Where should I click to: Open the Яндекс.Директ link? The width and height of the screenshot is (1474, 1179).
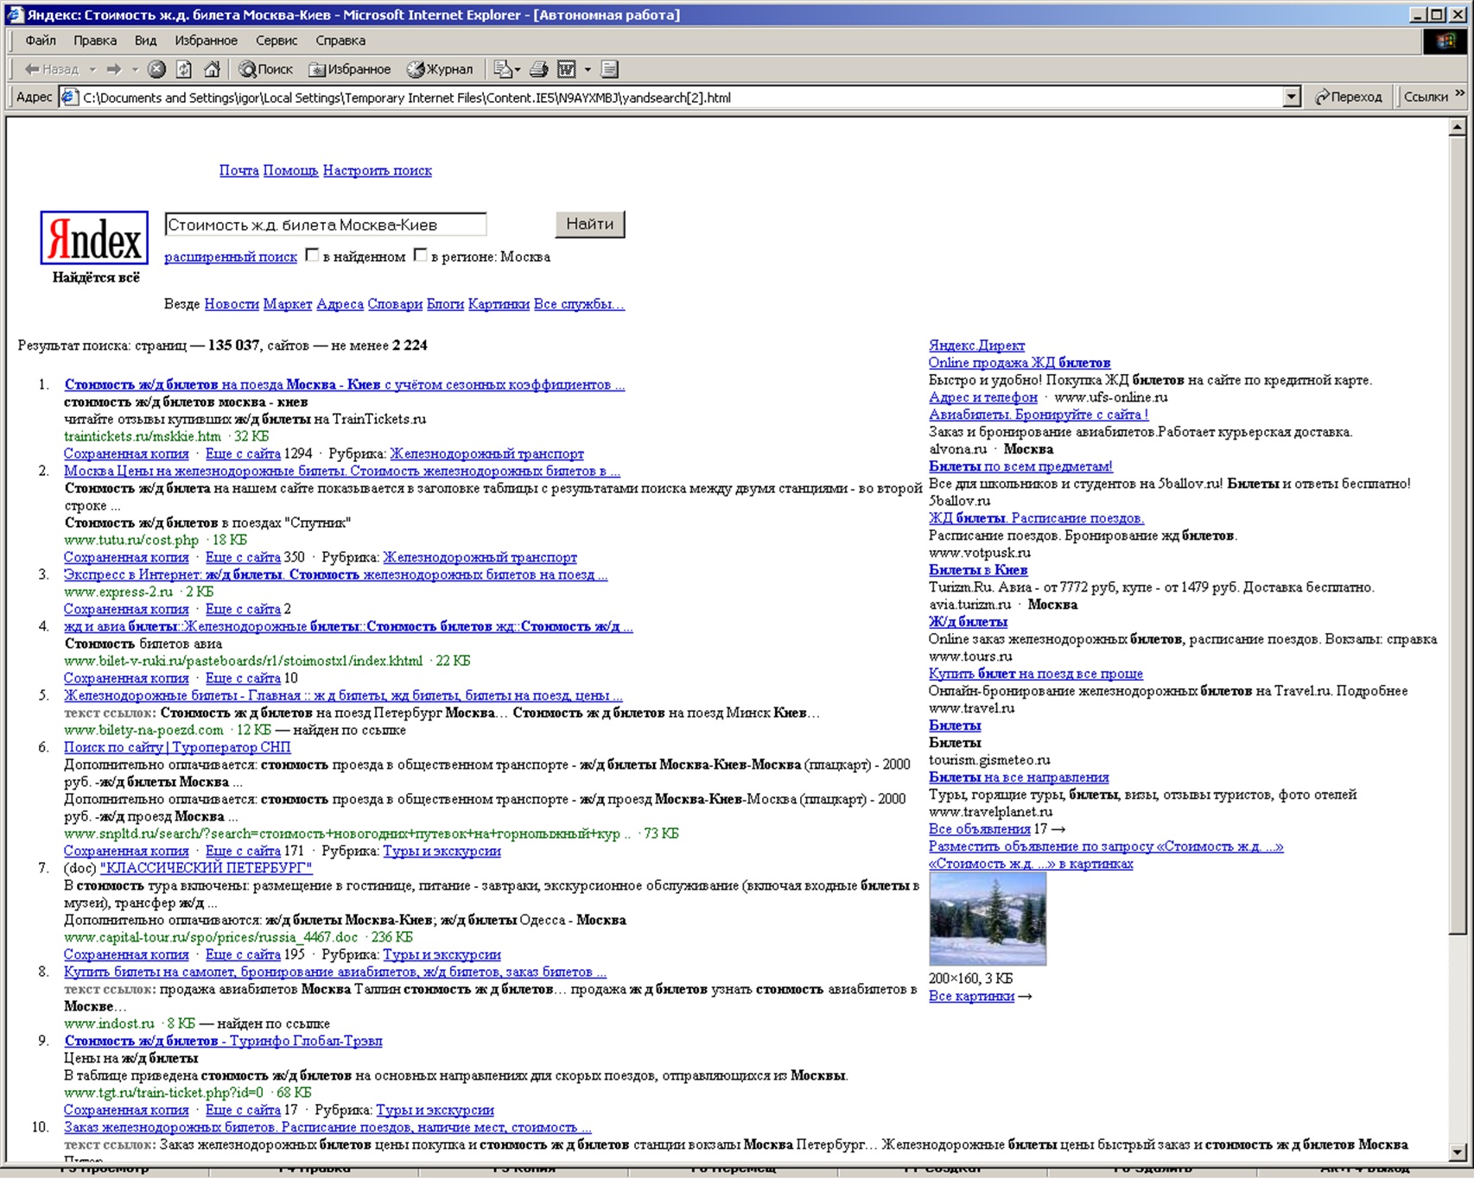[976, 345]
